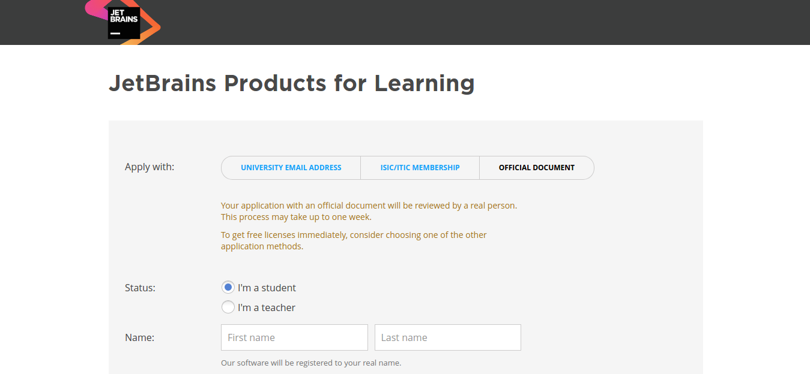The image size is (810, 374).
Task: Select the "I'm a student" radio button
Action: [x=228, y=288]
